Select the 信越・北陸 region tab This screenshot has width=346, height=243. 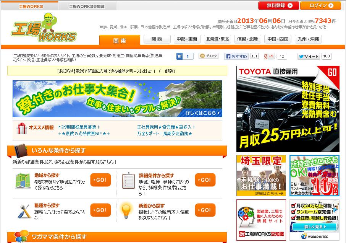247,39
